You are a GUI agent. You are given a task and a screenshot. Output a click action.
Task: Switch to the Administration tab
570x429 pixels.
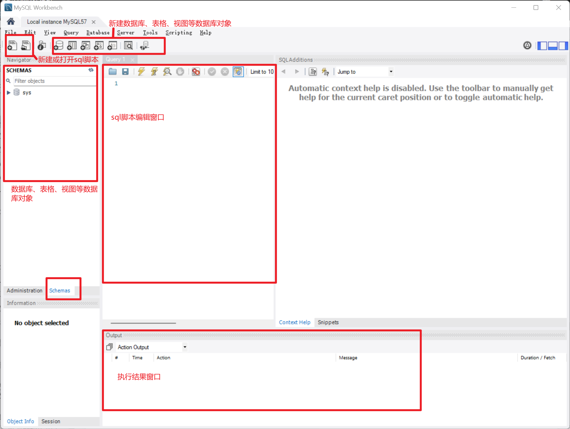[24, 291]
